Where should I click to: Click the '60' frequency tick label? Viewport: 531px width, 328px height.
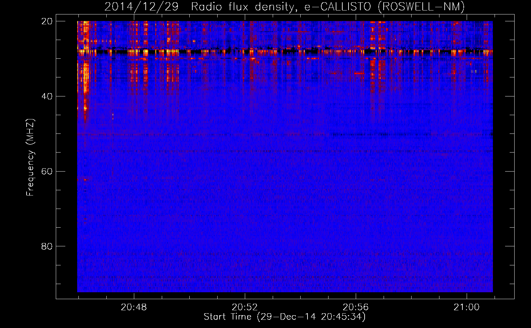click(x=47, y=171)
